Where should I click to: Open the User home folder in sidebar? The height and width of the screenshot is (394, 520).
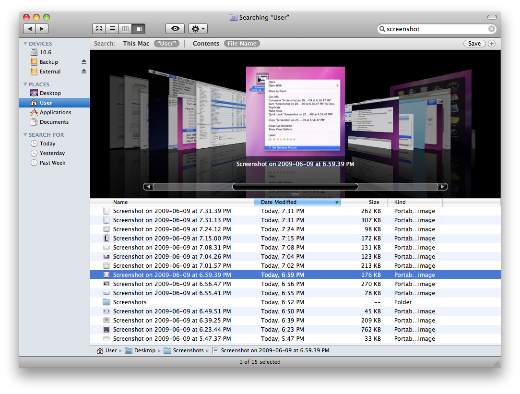coord(54,103)
